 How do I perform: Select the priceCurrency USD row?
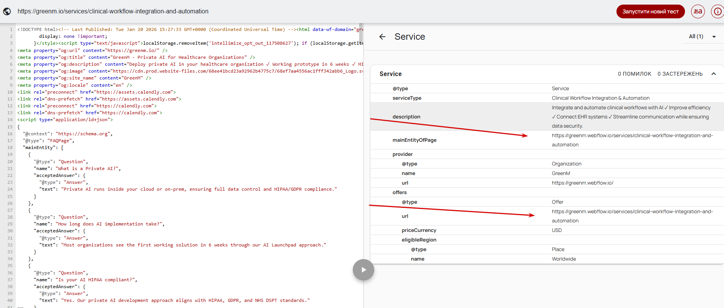[x=419, y=230]
